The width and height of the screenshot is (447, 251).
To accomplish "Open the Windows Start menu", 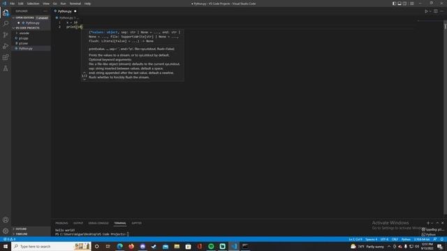I will point(6,246).
